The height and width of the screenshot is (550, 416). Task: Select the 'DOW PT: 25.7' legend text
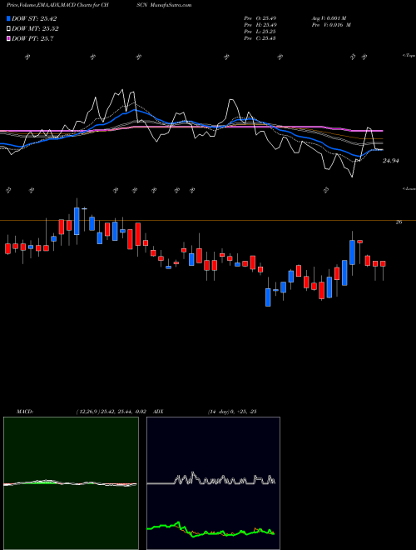(32, 38)
